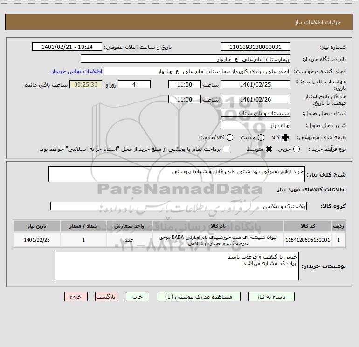Click the چاپ print button
This screenshot has width=359, height=347.
pos(138,296)
